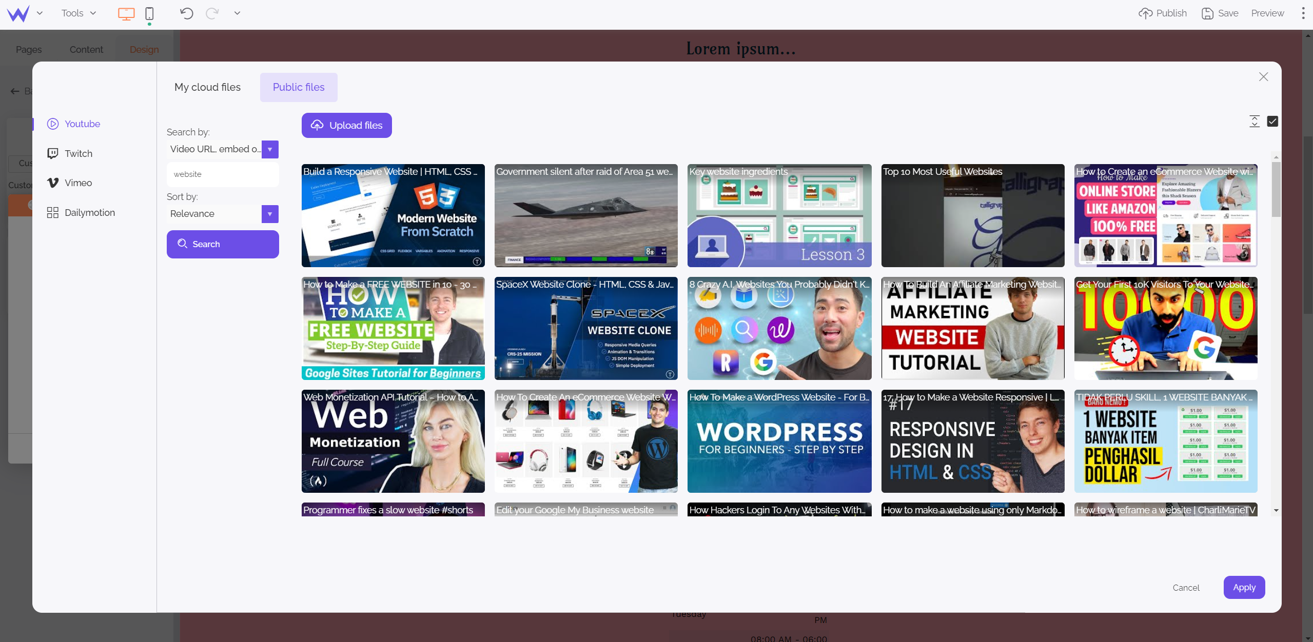Switch to My cloud files tab

pyautogui.click(x=207, y=87)
